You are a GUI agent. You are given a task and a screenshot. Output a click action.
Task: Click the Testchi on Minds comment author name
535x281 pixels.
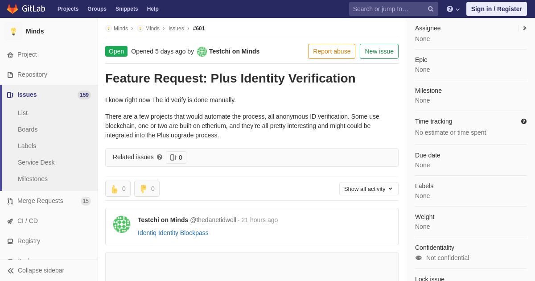[163, 220]
